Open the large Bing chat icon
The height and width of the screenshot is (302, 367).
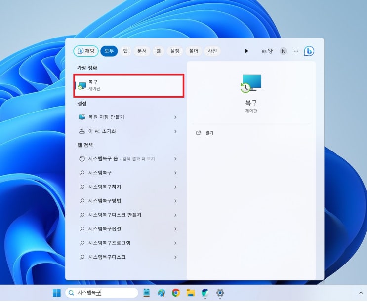pos(309,51)
